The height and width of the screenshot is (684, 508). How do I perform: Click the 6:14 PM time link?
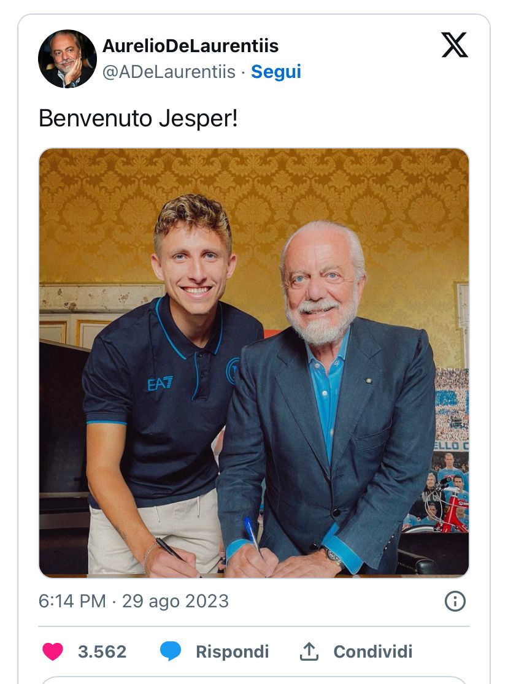click(x=72, y=601)
